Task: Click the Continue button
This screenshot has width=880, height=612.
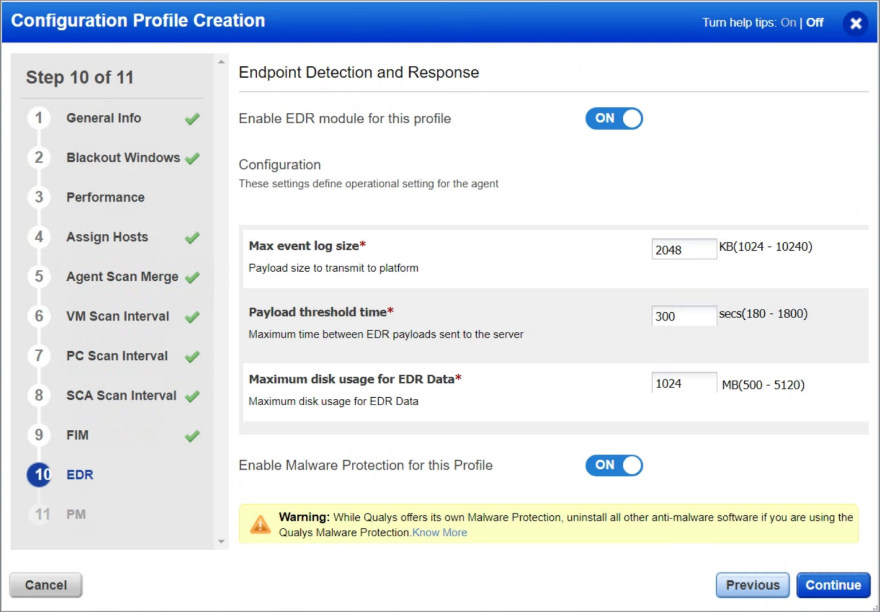Action: (833, 585)
